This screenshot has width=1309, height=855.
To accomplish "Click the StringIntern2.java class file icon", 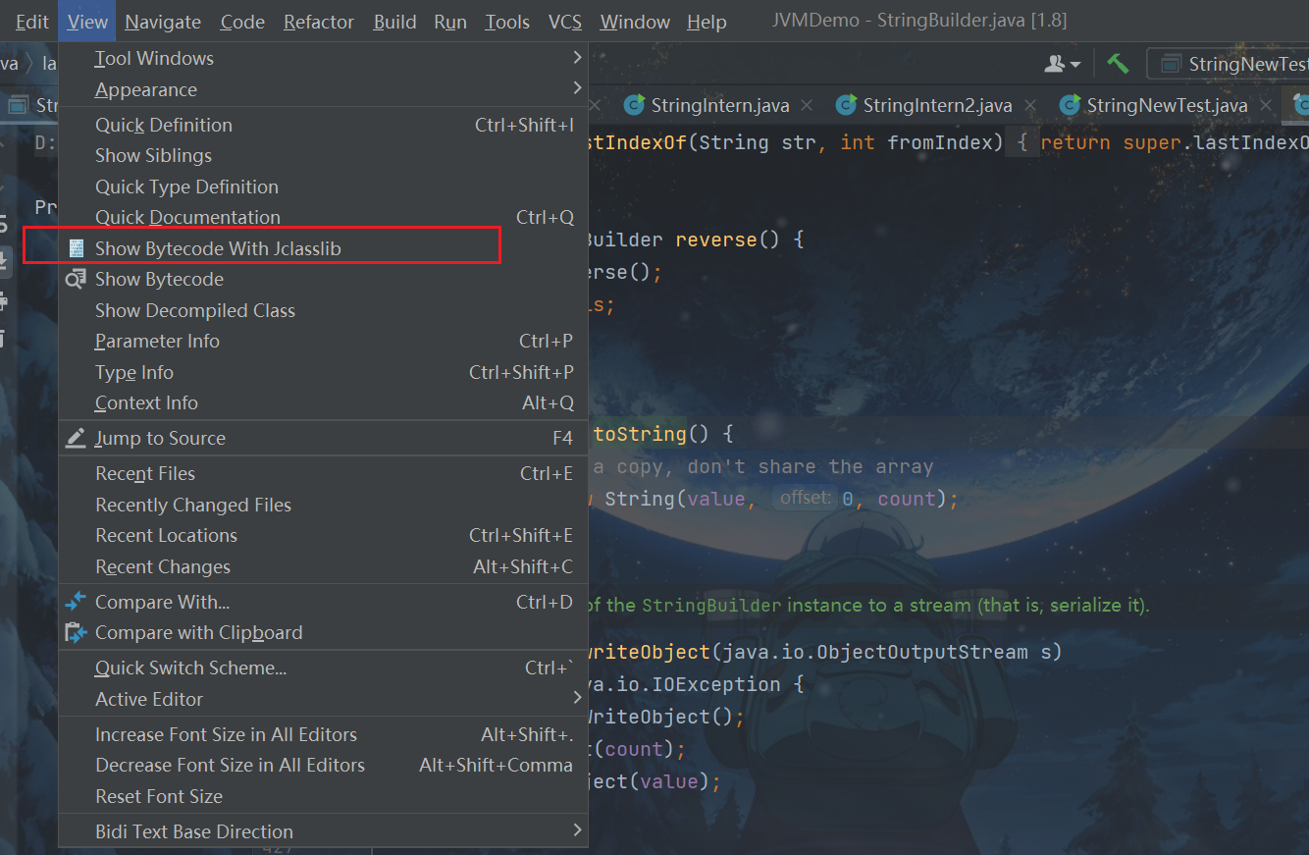I will tap(845, 105).
